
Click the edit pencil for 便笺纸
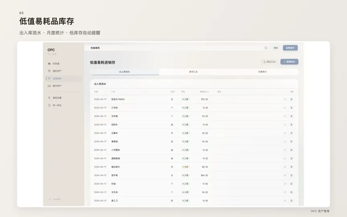point(285,141)
